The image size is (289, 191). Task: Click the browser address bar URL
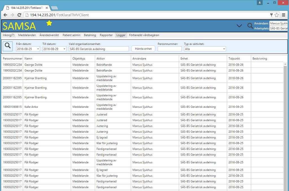coord(59,15)
